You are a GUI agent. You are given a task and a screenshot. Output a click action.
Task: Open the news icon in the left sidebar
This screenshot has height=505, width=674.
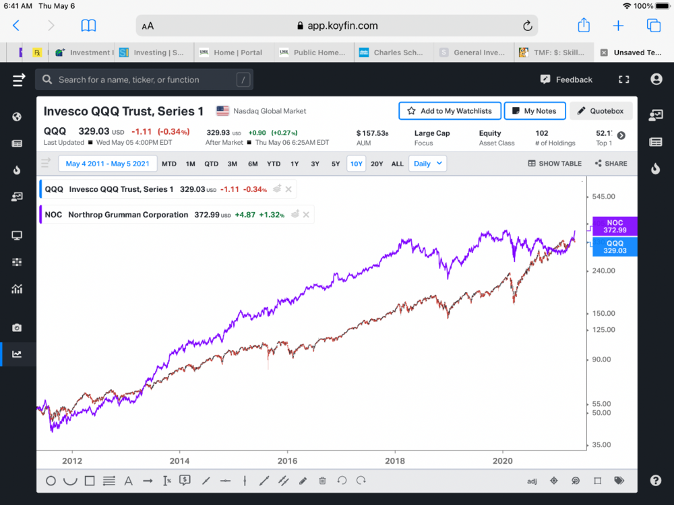click(17, 143)
